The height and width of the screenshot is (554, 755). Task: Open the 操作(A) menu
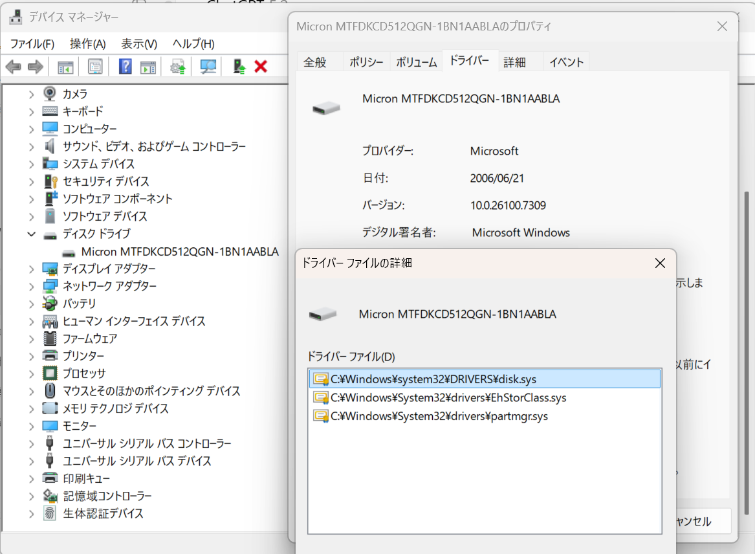pyautogui.click(x=87, y=44)
